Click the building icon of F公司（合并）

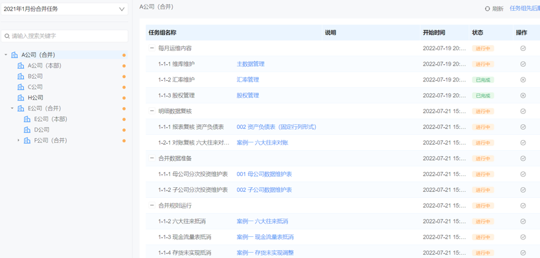click(27, 140)
